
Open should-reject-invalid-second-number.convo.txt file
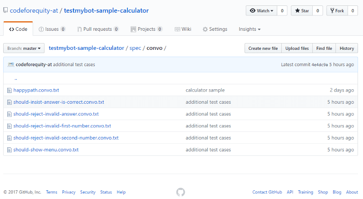[x=66, y=138]
